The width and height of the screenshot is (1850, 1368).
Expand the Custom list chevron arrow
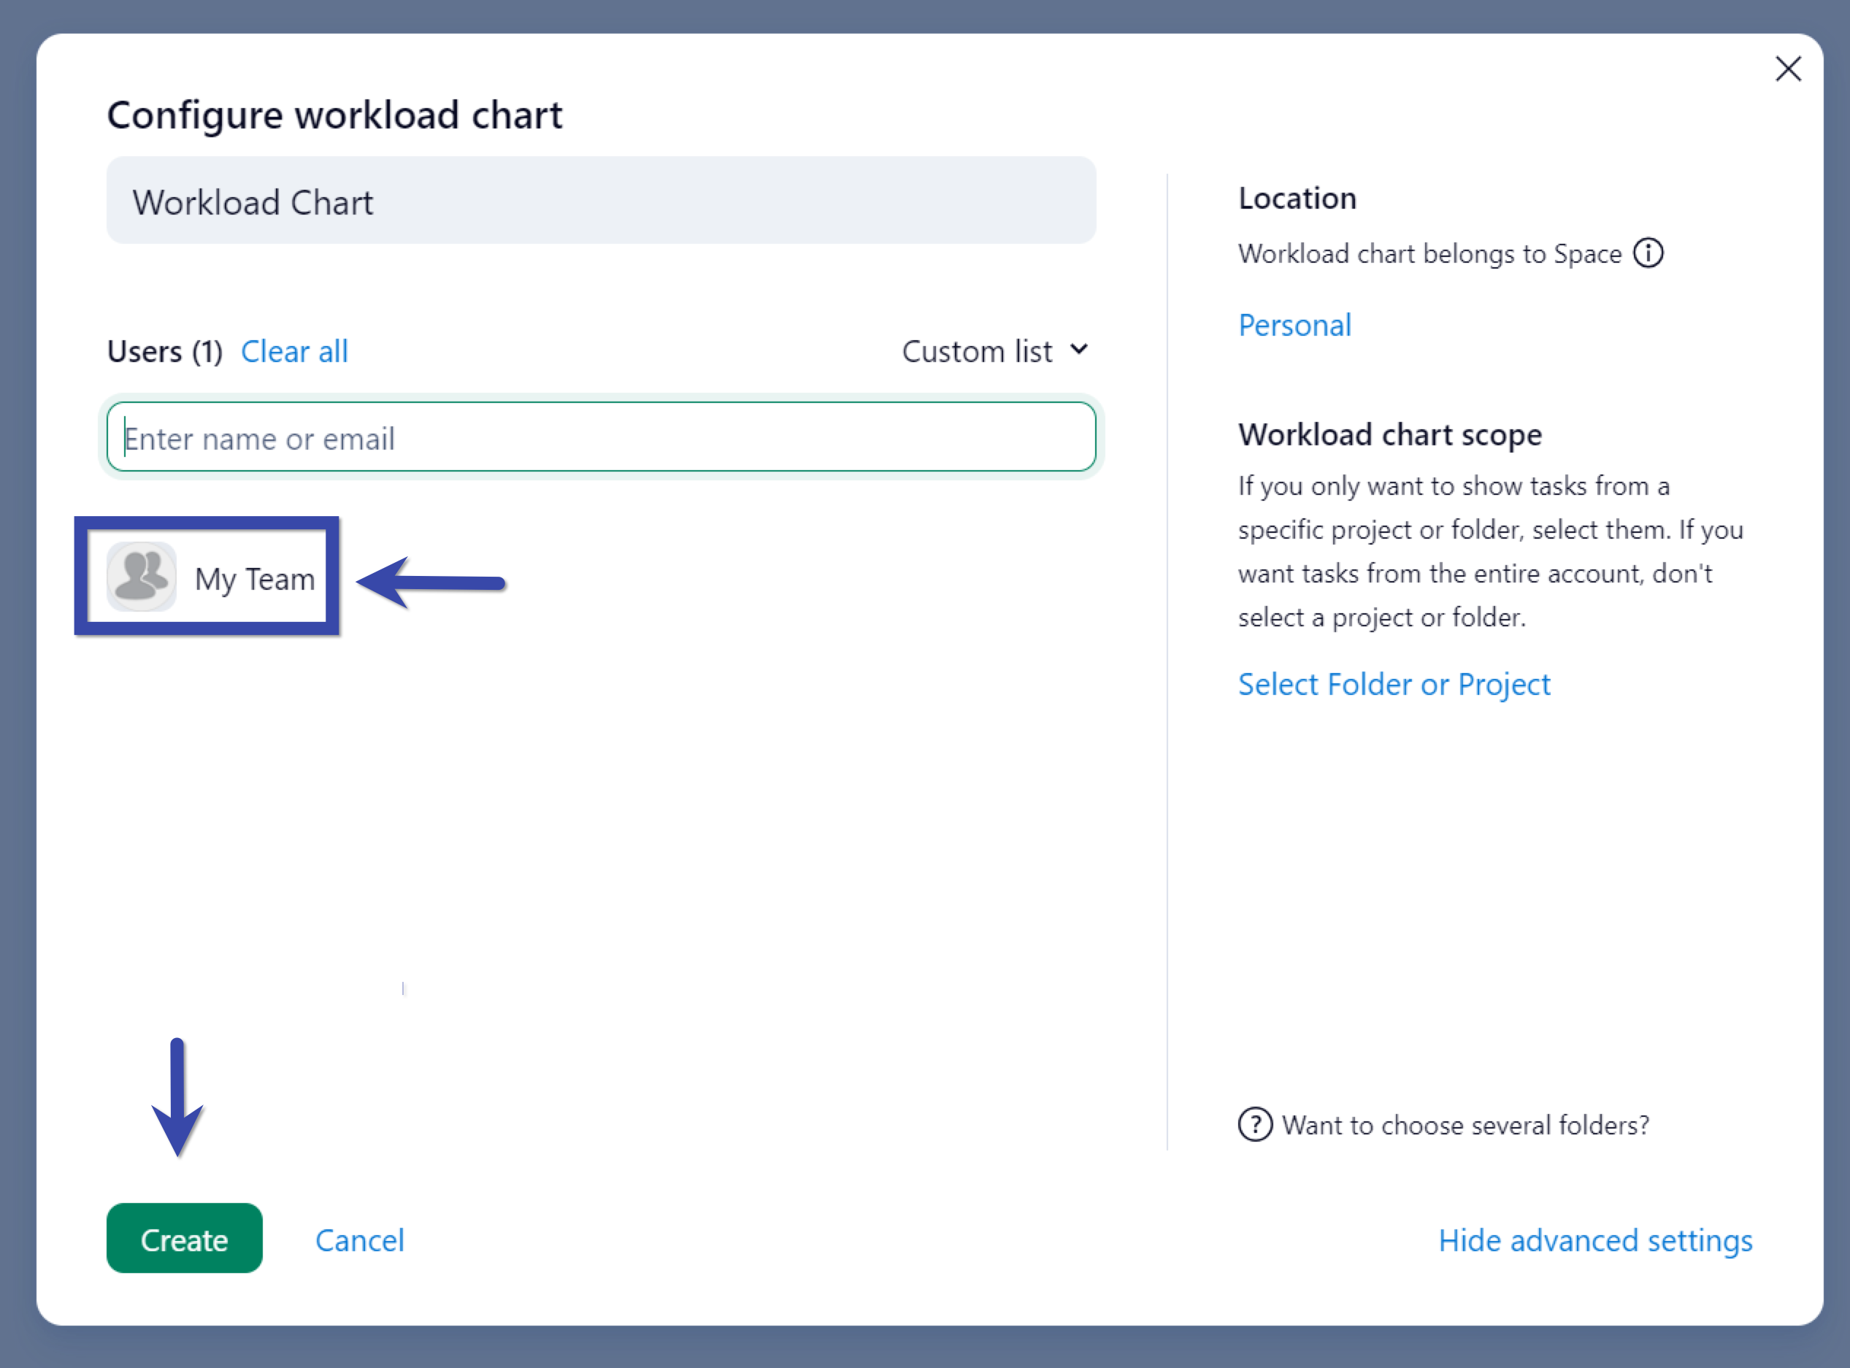(1078, 350)
